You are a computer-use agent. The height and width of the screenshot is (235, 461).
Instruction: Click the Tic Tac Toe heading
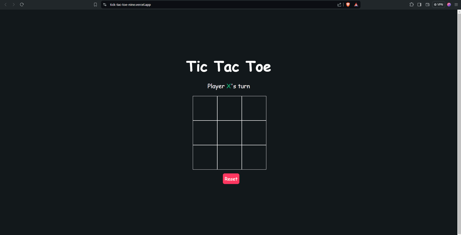229,66
